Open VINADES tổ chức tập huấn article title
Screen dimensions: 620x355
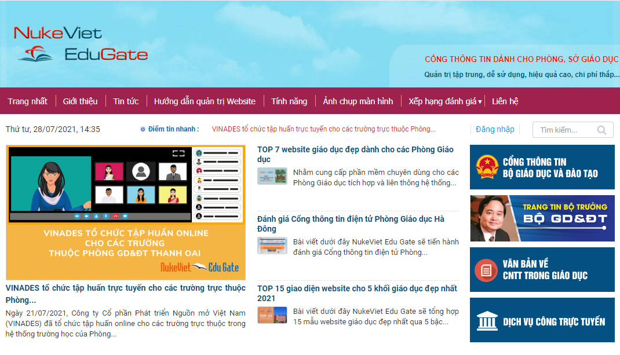tap(125, 294)
